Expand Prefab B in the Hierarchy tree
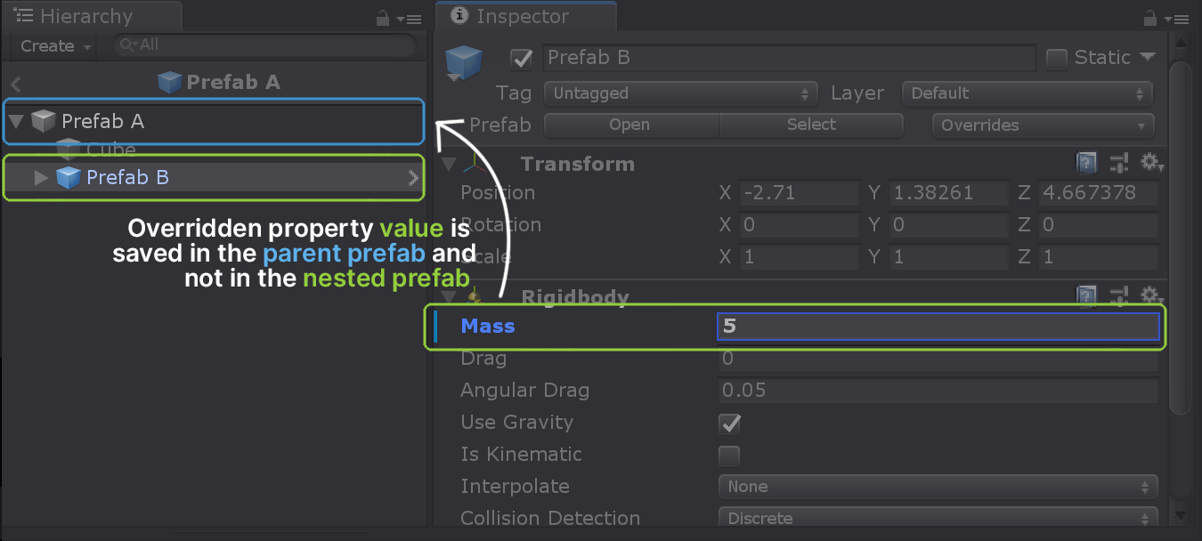Image resolution: width=1202 pixels, height=541 pixels. (41, 178)
